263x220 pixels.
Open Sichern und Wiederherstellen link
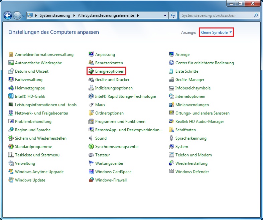click(40, 138)
